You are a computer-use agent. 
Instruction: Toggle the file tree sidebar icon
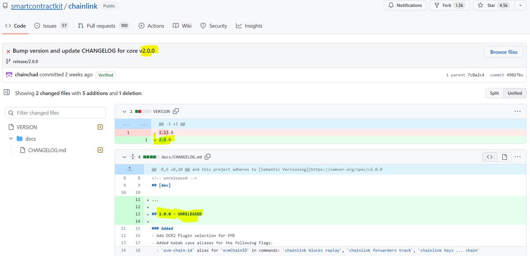7,93
